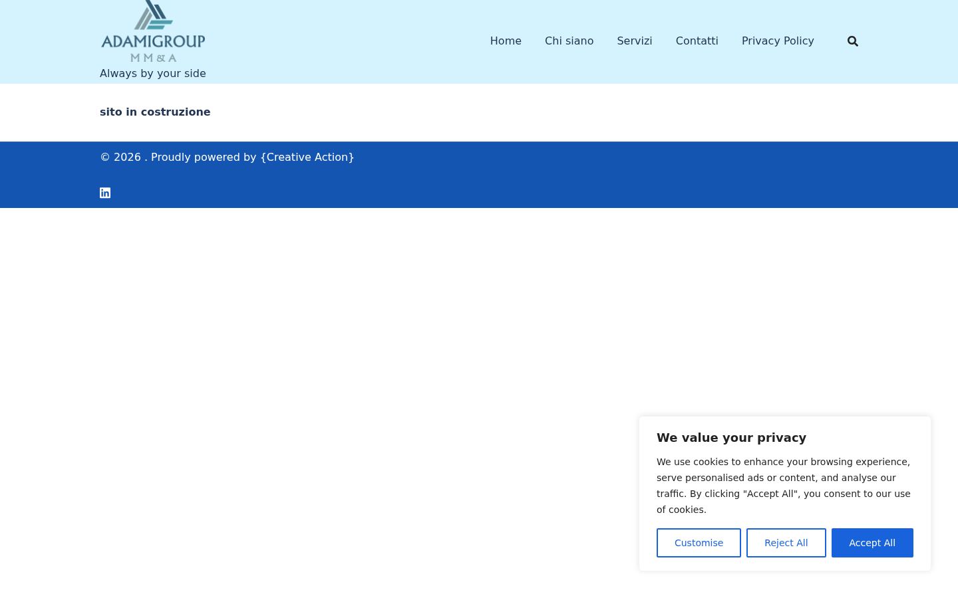Open the Chi siano page

(x=569, y=41)
